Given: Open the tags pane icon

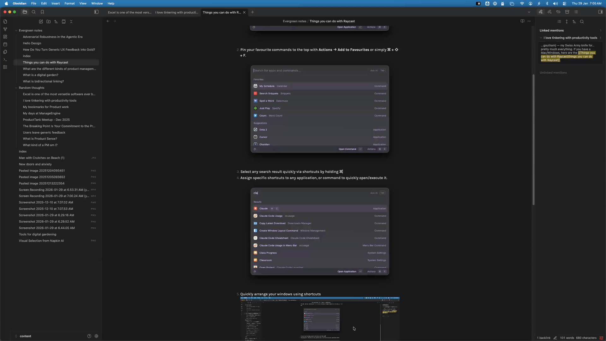Looking at the screenshot, I should pyautogui.click(x=558, y=12).
